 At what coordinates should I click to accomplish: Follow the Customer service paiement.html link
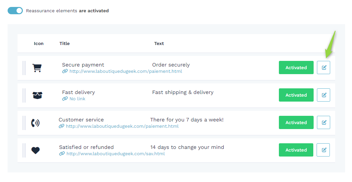122,126
